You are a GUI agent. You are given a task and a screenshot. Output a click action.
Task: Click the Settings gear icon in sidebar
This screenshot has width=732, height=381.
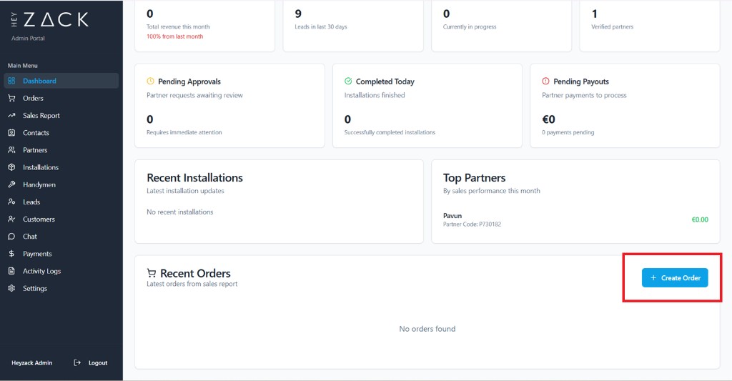11,288
